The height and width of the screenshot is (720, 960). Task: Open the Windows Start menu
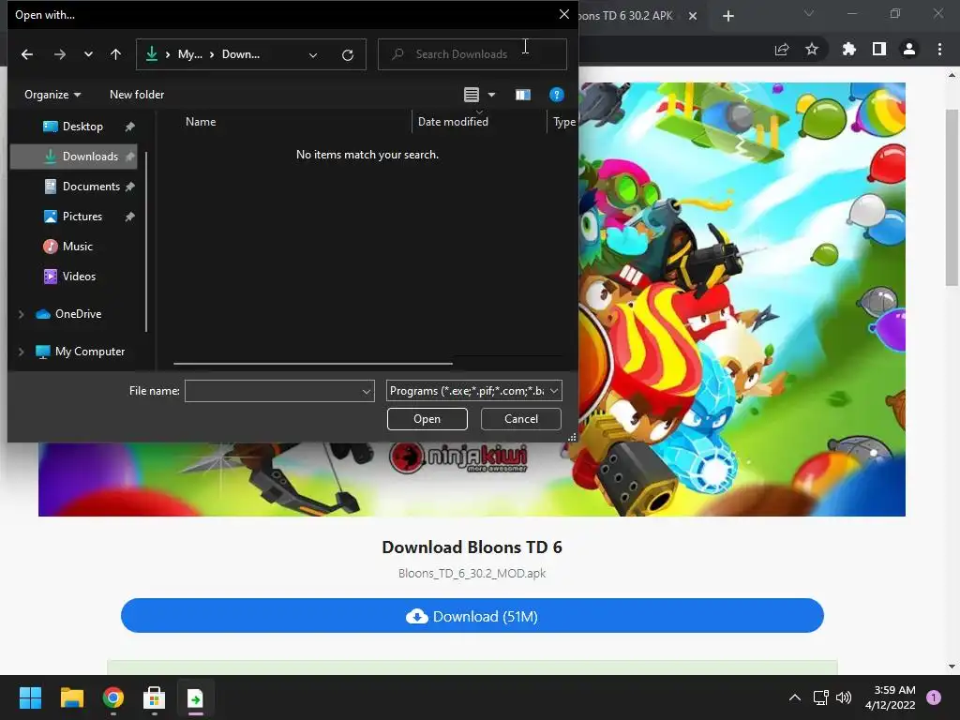(x=30, y=697)
